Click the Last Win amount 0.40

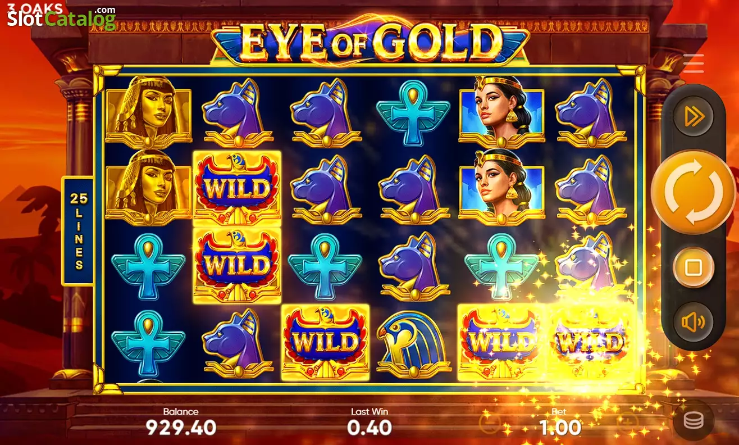click(369, 428)
